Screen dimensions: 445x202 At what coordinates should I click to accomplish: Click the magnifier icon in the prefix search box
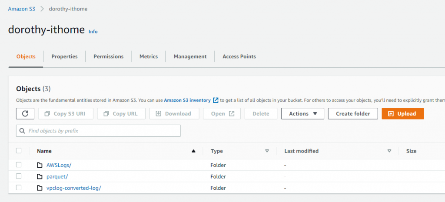[x=22, y=131]
